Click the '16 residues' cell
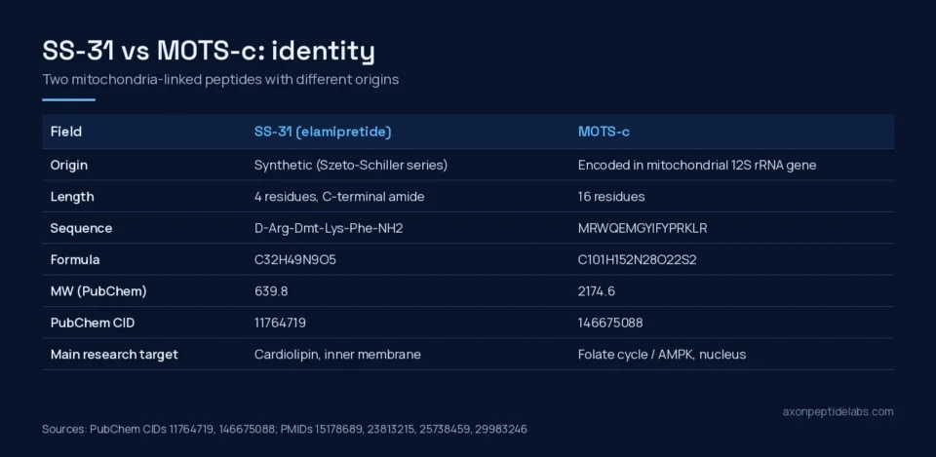Viewport: 936px width, 457px height. 611,197
